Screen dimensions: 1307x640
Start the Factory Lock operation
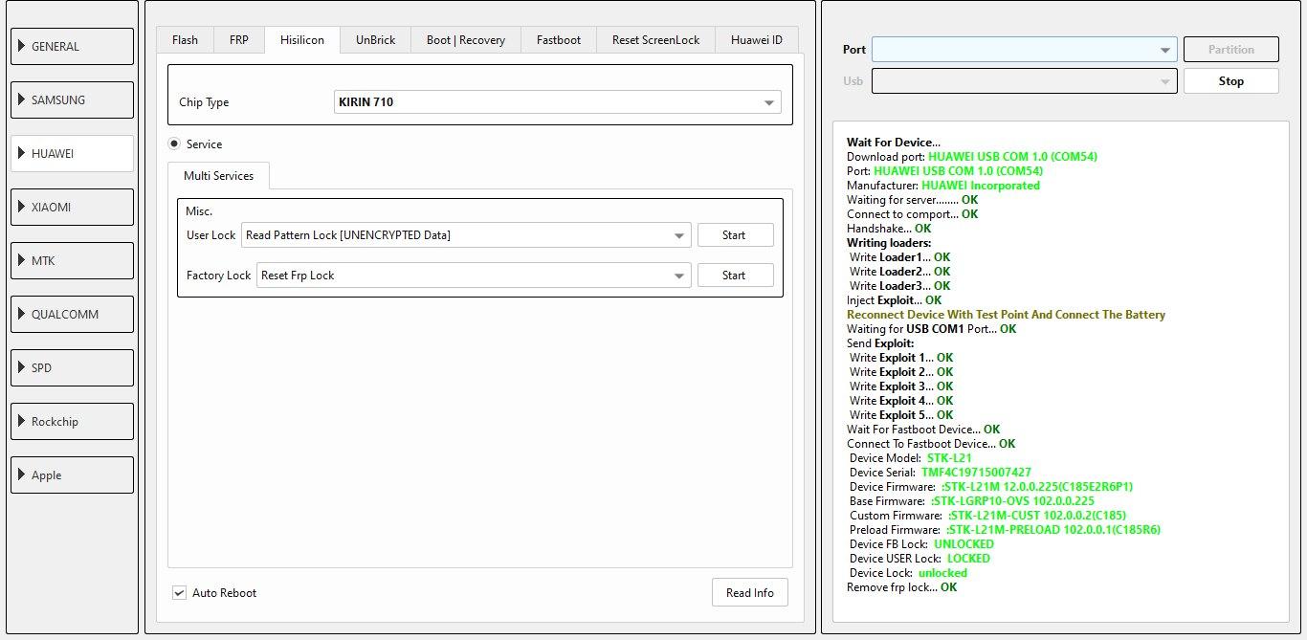pos(735,276)
